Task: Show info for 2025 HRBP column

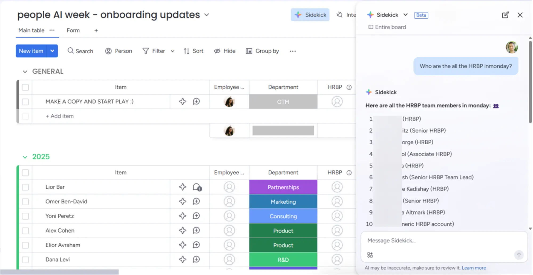Action: click(349, 173)
